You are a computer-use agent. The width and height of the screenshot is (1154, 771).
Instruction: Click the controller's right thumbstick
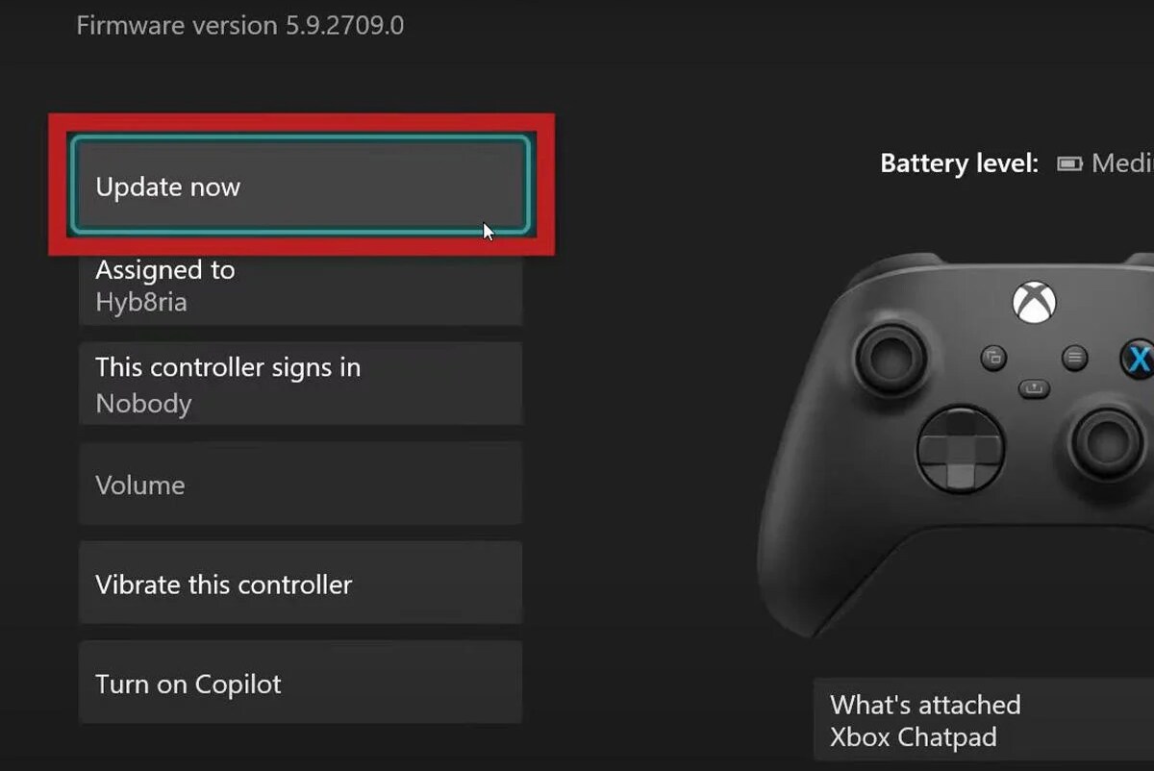(1108, 442)
